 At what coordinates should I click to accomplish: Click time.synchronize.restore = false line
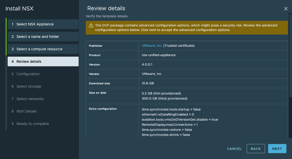pyautogui.click(x=167, y=130)
